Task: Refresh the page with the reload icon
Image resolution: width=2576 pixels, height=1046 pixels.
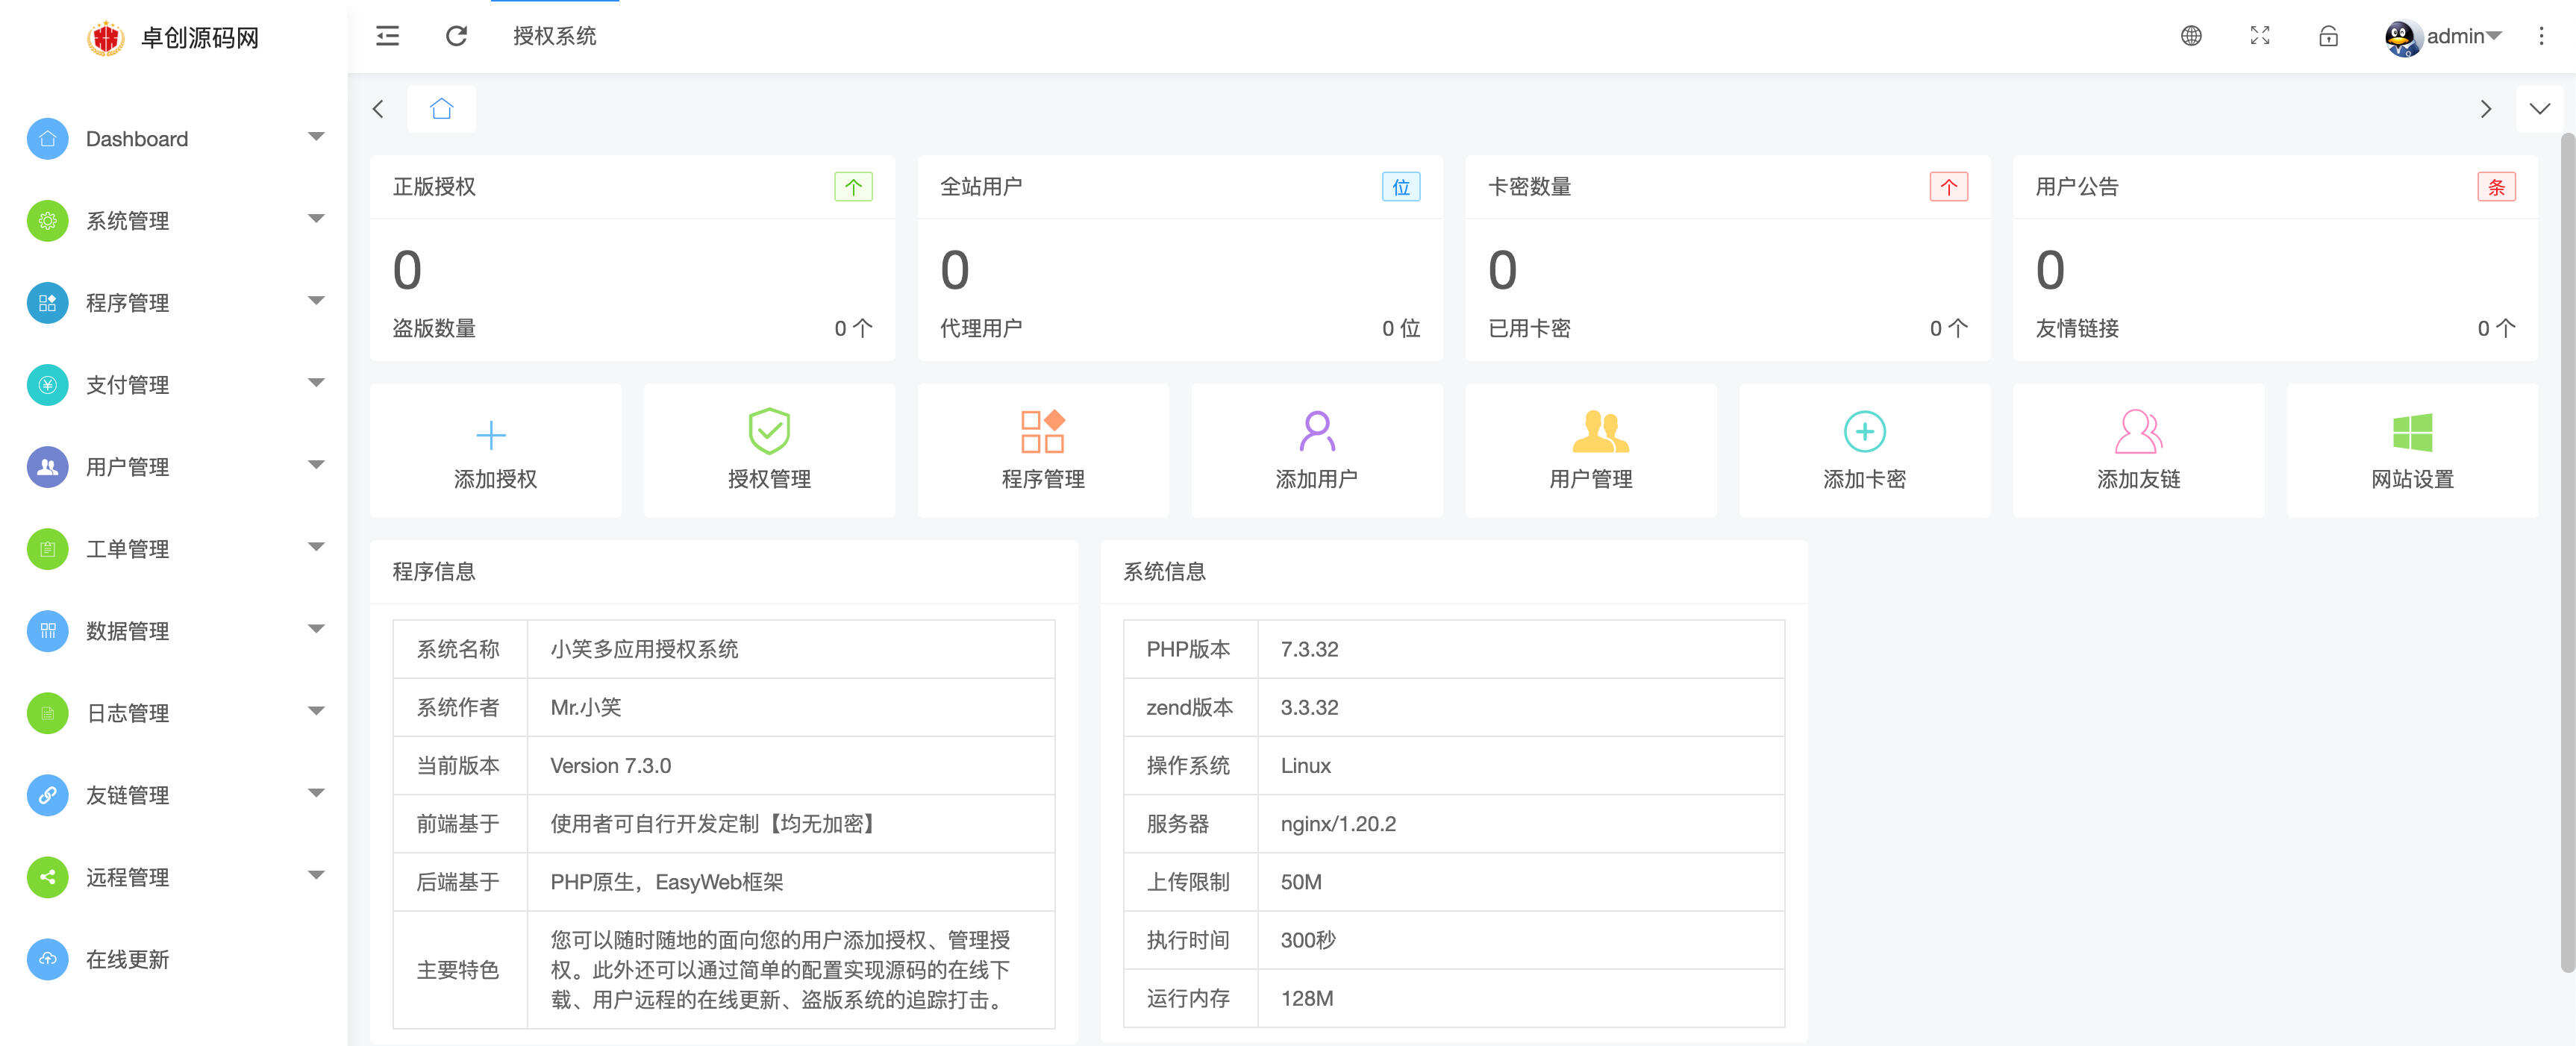Action: point(456,36)
